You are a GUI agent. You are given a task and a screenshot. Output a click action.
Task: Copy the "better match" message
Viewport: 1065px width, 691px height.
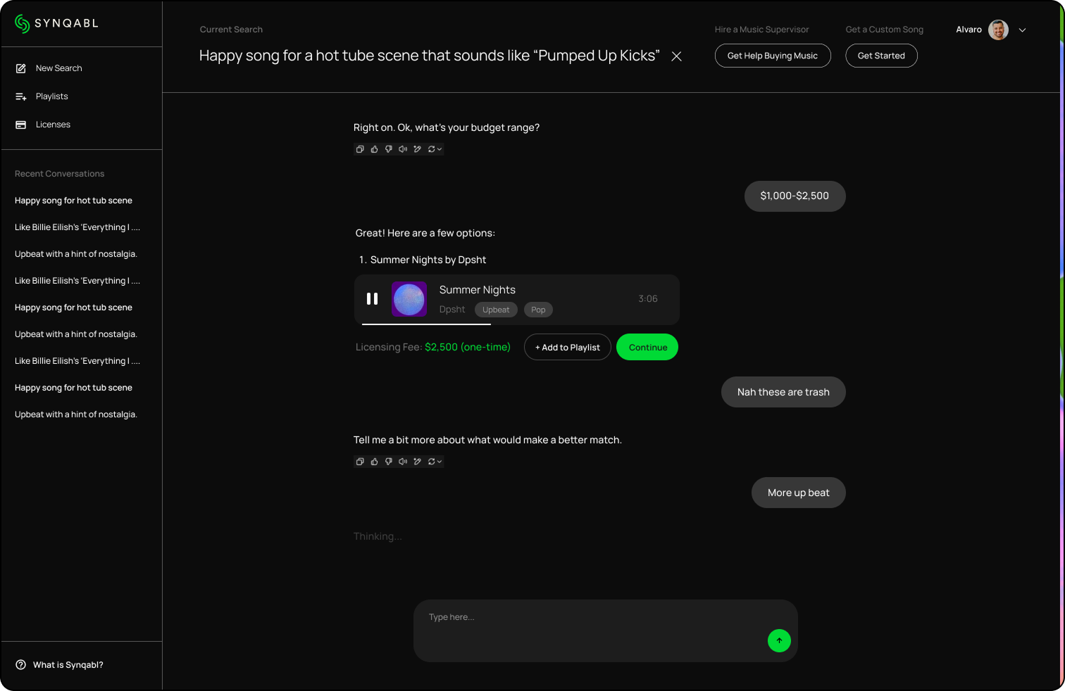pyautogui.click(x=360, y=462)
